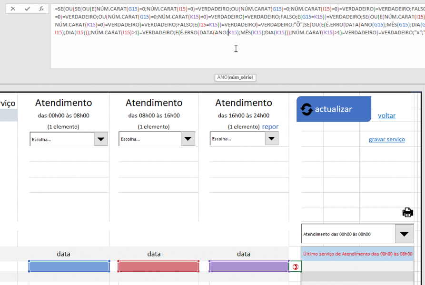Open Escolha dropdown for 08h00 às 16h00
The width and height of the screenshot is (425, 285).
click(x=189, y=139)
